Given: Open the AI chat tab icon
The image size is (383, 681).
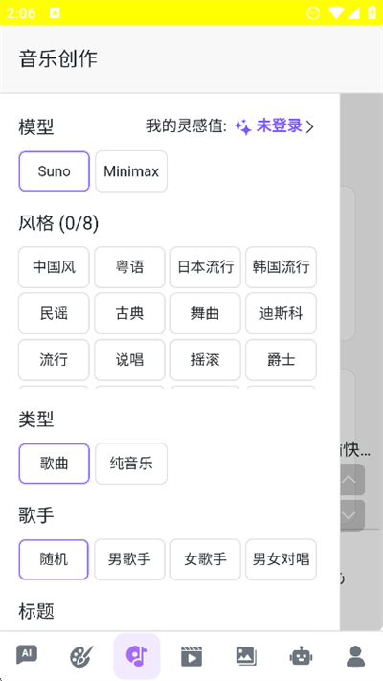Looking at the screenshot, I should click(x=27, y=655).
